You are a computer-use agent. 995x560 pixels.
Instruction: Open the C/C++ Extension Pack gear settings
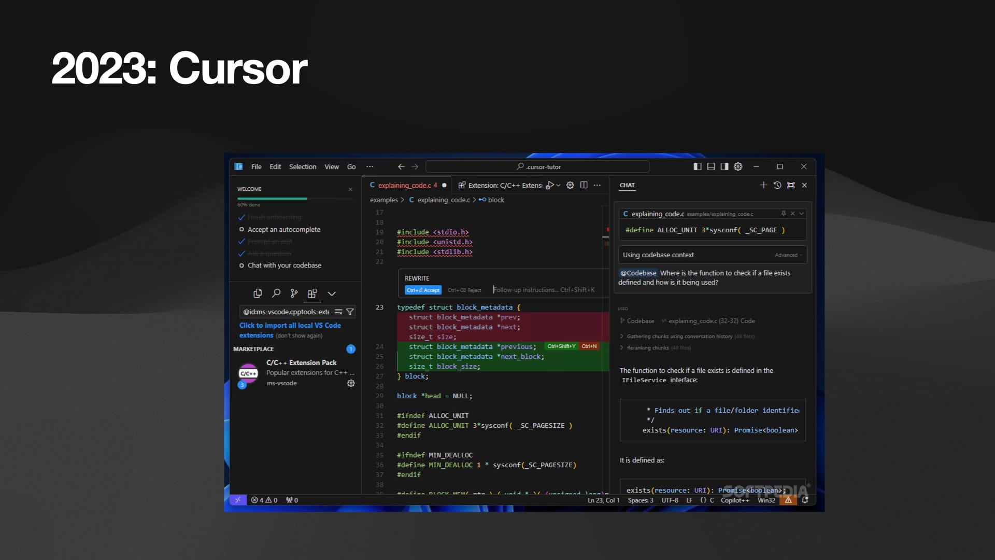(351, 383)
